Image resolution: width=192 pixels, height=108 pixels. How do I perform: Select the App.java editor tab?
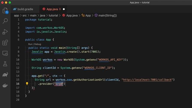tap(53, 9)
